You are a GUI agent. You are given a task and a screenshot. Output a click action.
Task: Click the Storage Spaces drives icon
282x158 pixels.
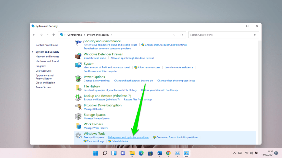click(78, 116)
